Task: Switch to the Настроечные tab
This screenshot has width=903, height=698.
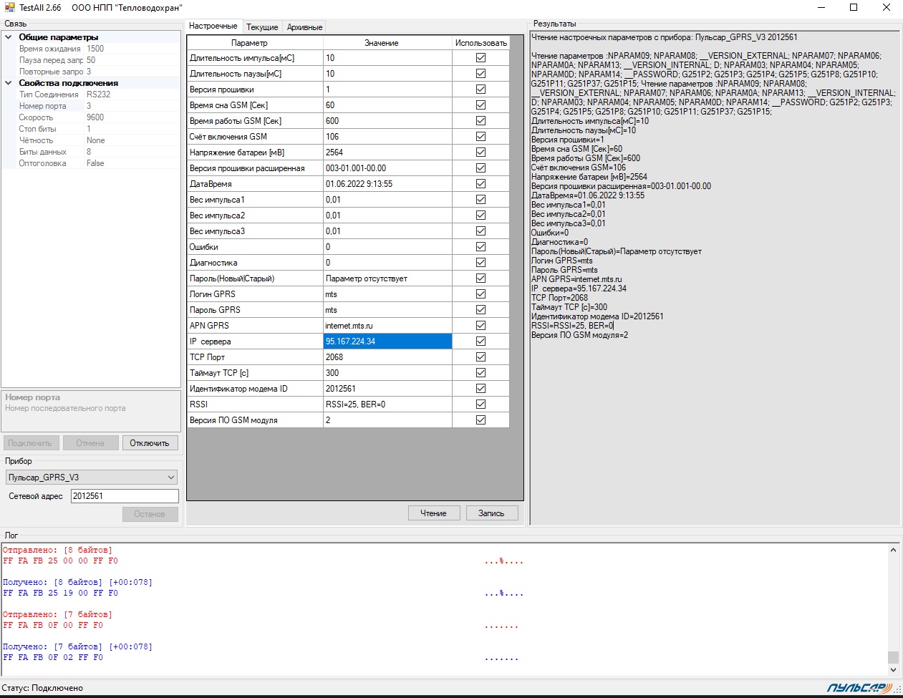Action: (x=213, y=26)
